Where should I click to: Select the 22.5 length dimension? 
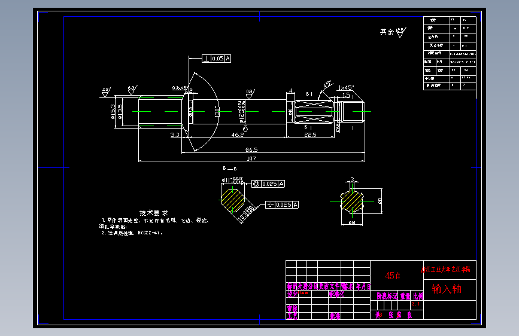pos(310,135)
